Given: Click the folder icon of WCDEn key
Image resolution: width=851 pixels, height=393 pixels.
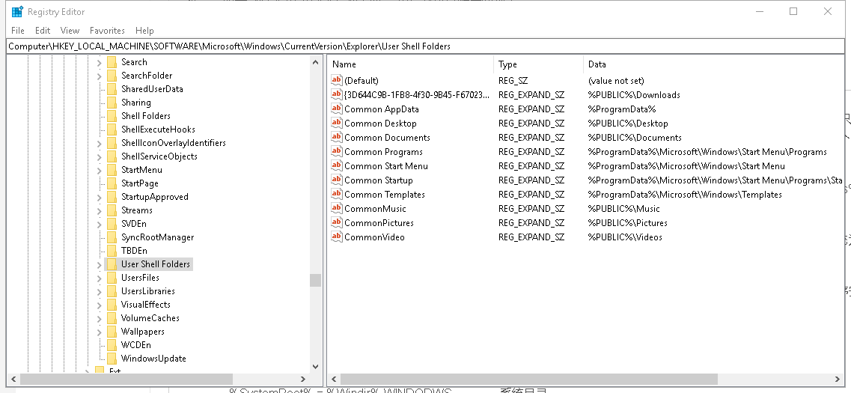Looking at the screenshot, I should [112, 344].
